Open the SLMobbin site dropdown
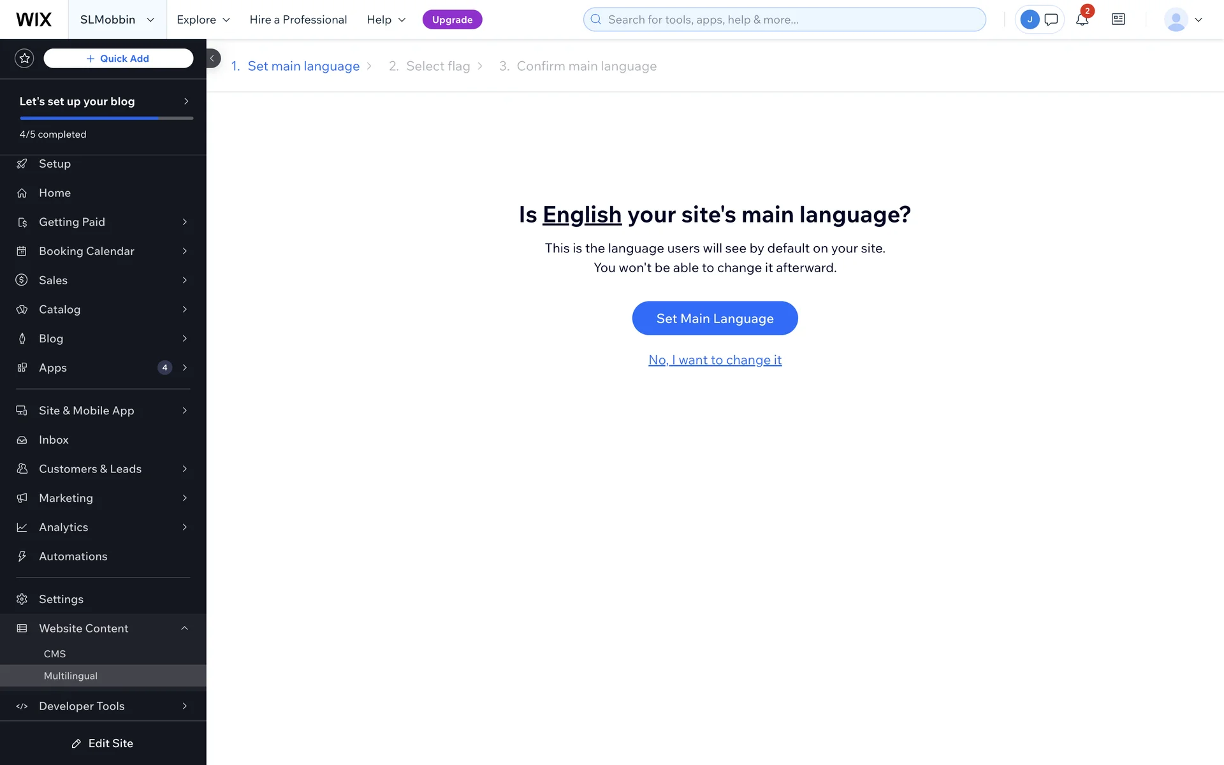The image size is (1224, 765). pyautogui.click(x=117, y=20)
